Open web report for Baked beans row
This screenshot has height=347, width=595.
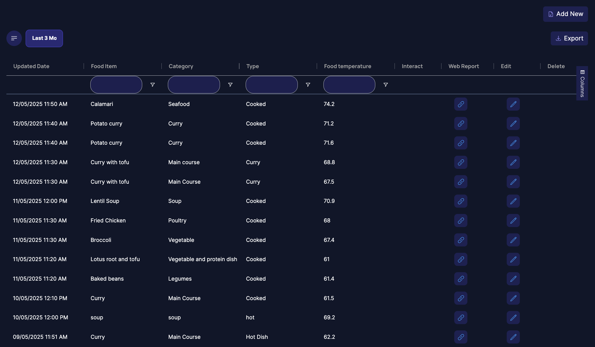click(461, 279)
